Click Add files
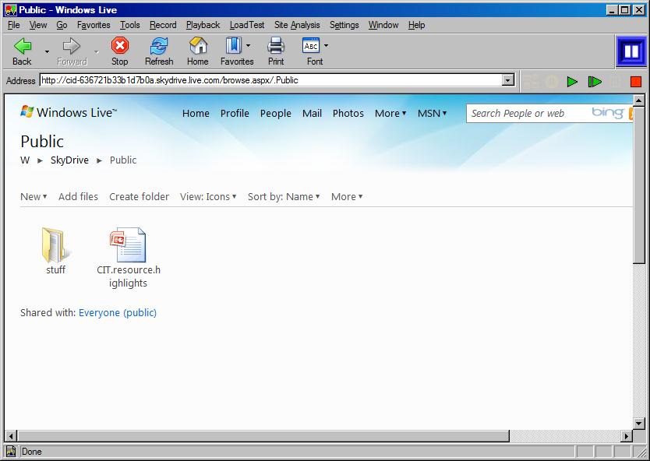This screenshot has width=650, height=461. click(79, 197)
